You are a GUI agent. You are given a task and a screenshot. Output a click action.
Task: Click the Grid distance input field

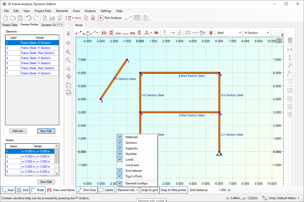click(217, 190)
